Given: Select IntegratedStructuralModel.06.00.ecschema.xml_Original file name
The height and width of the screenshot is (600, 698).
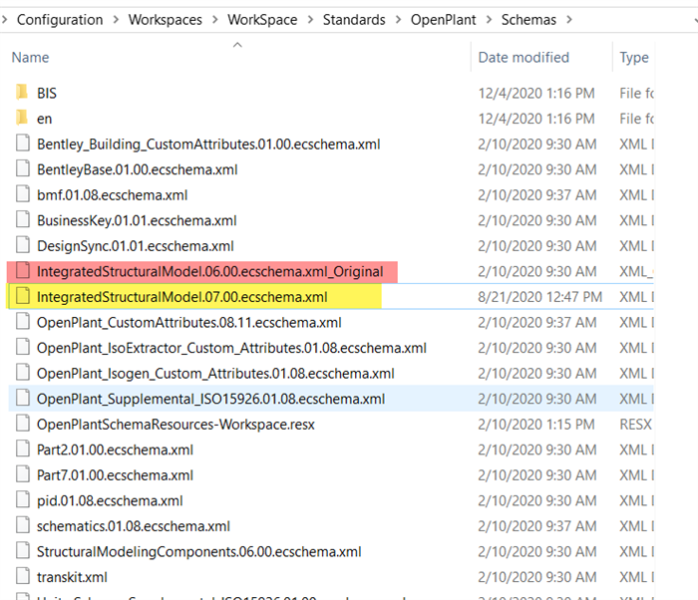Looking at the screenshot, I should point(210,271).
